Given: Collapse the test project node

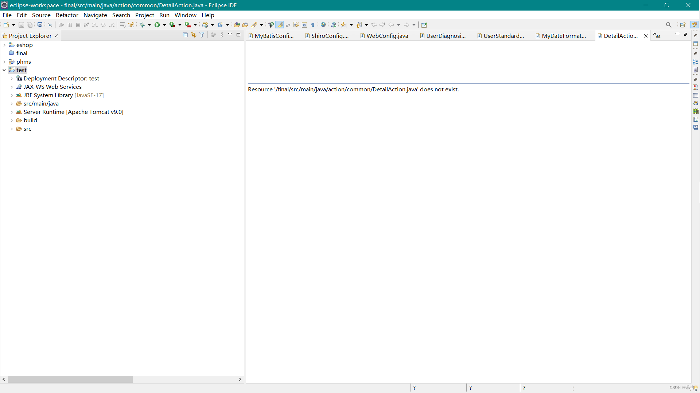Looking at the screenshot, I should pyautogui.click(x=4, y=70).
